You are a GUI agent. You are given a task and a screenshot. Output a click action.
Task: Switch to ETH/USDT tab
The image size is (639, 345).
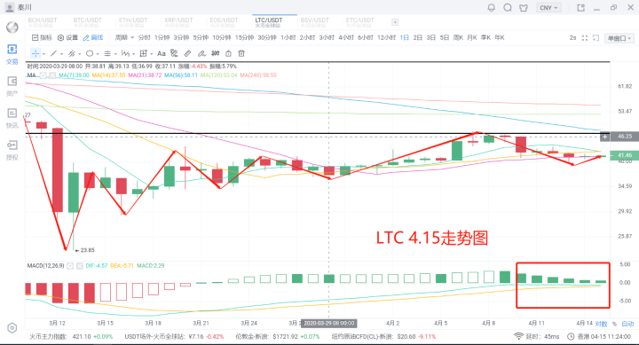tap(133, 22)
